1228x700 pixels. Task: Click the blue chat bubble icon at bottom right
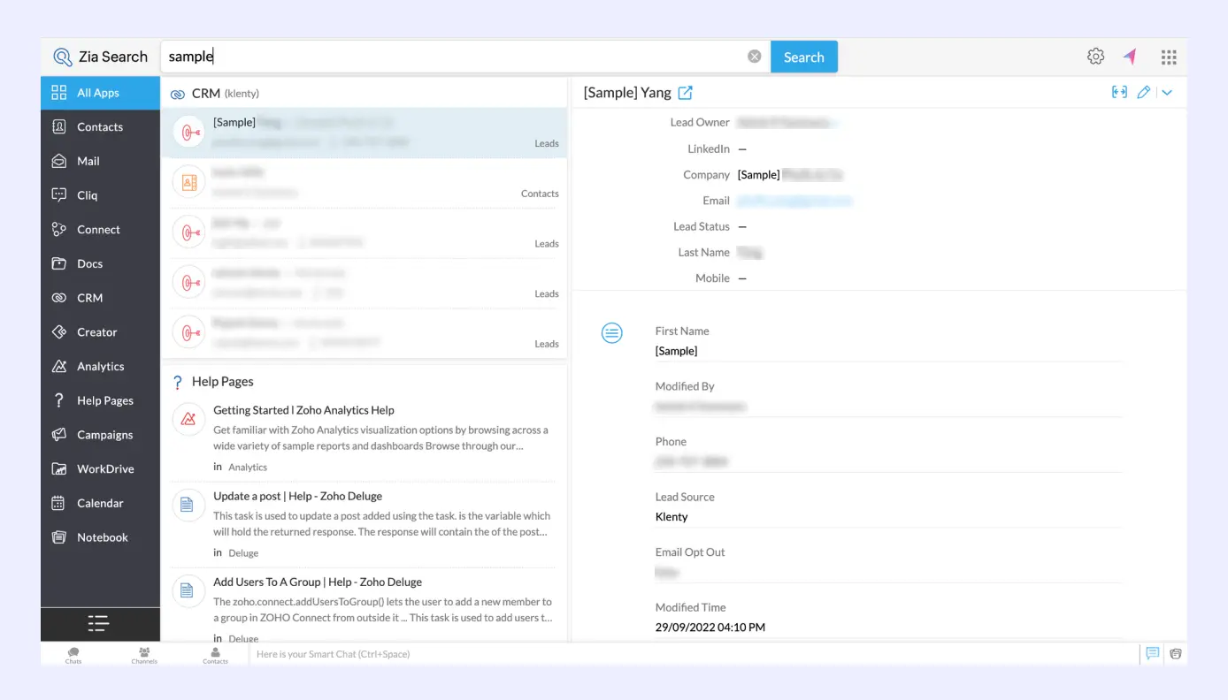[x=1153, y=654]
